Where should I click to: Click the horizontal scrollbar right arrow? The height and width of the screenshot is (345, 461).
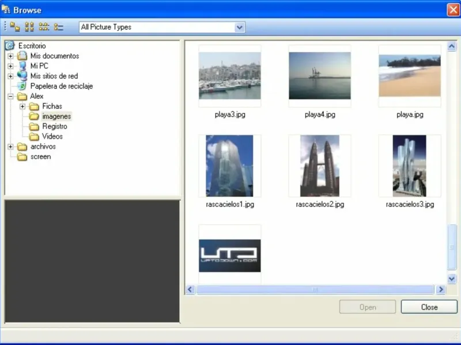(x=441, y=290)
